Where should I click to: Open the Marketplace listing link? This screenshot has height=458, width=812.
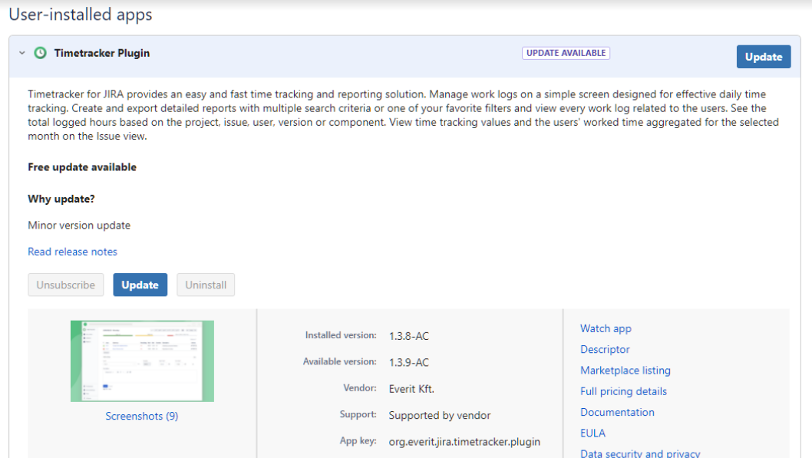coord(626,371)
